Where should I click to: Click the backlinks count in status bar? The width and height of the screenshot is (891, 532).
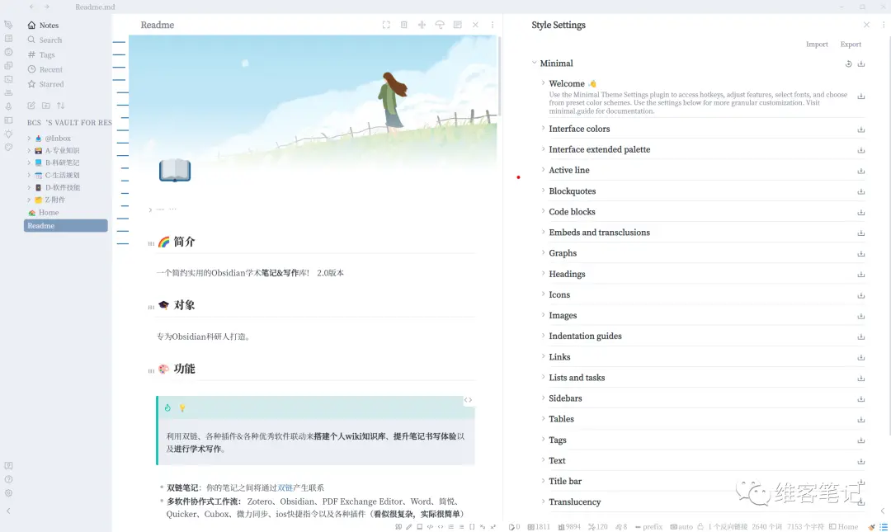click(x=728, y=527)
